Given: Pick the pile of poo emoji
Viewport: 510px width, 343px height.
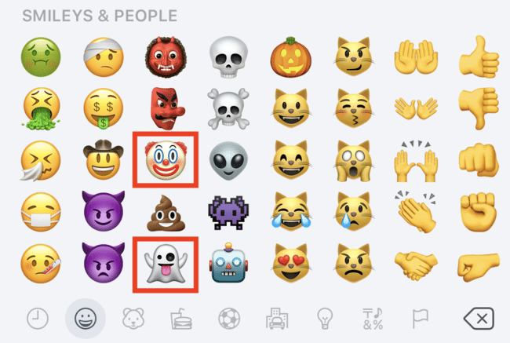Looking at the screenshot, I should pyautogui.click(x=166, y=213).
